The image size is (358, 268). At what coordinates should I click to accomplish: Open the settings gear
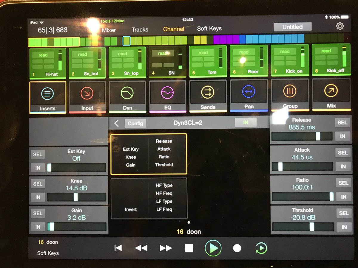click(340, 26)
